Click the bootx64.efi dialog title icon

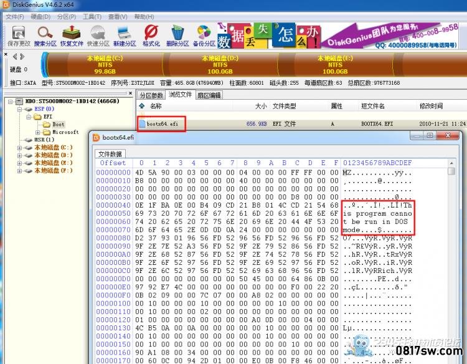coord(96,137)
